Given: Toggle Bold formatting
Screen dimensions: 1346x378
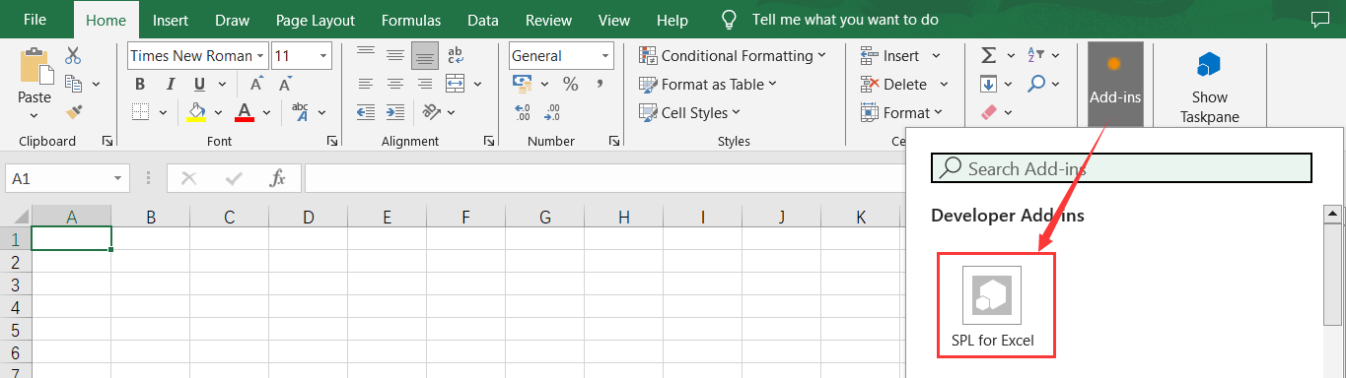Looking at the screenshot, I should (x=140, y=84).
